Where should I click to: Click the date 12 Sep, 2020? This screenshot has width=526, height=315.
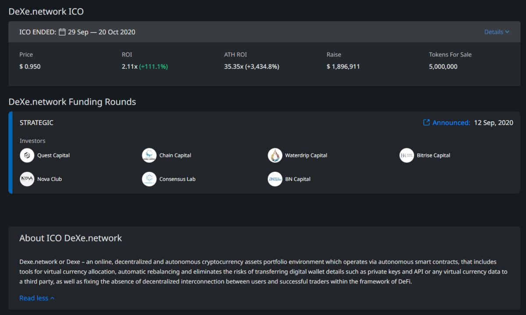pos(494,123)
